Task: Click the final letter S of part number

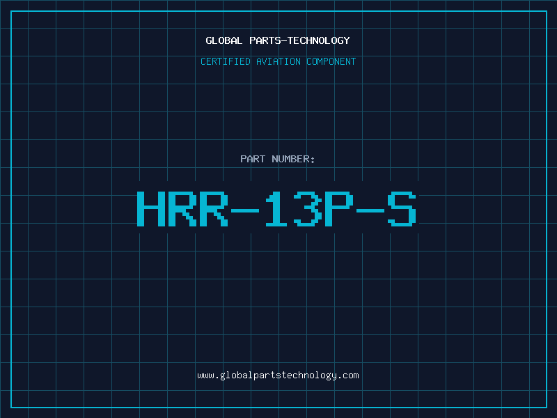Action: (402, 209)
